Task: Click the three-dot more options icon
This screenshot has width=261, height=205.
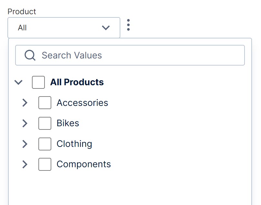Action: point(128,25)
